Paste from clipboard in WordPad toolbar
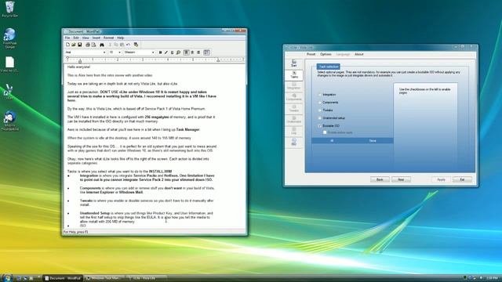The height and width of the screenshot is (282, 502). [x=122, y=45]
